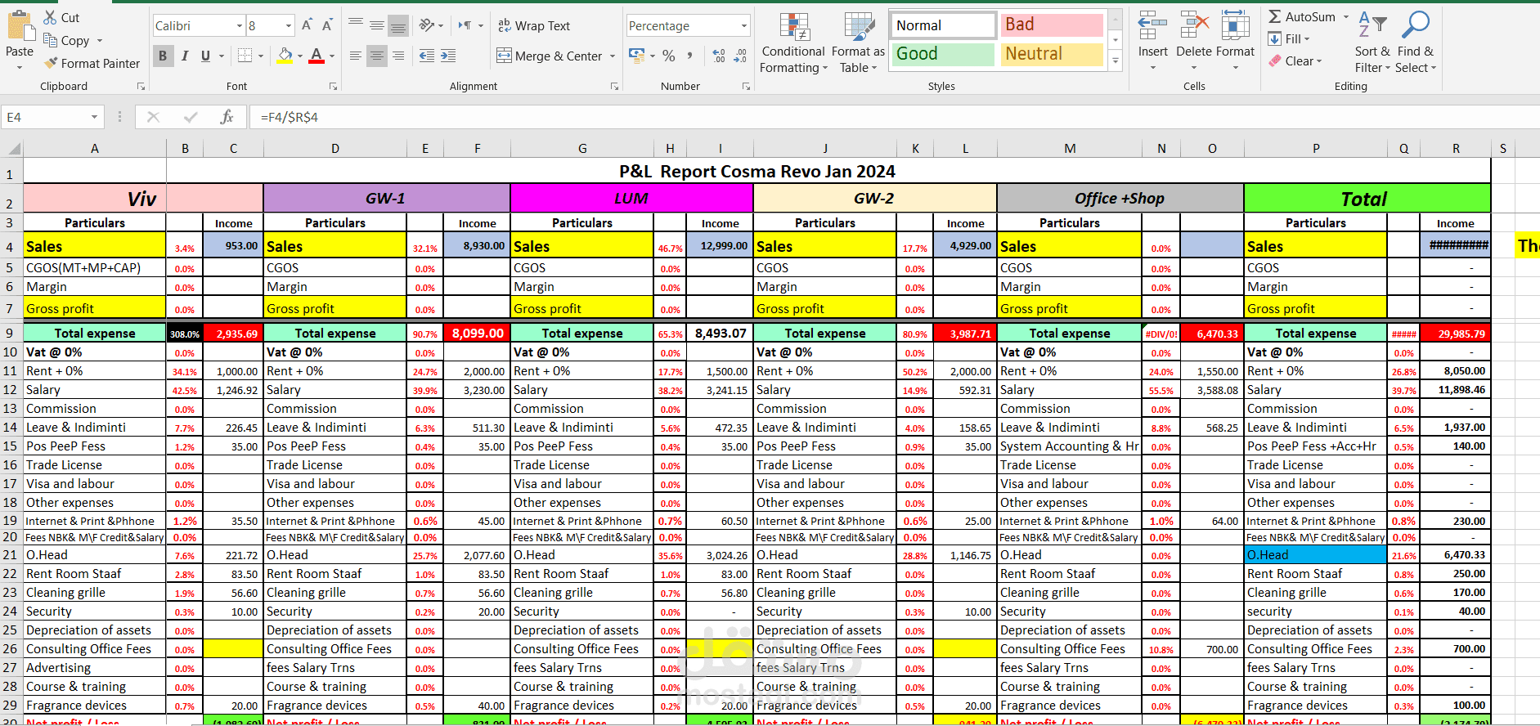
Task: Open Find & Select menu
Action: (x=1416, y=43)
